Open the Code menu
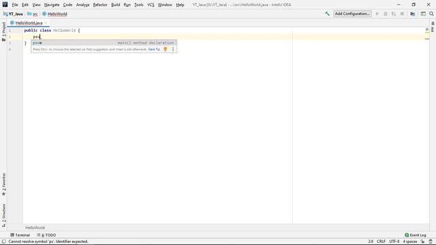The width and height of the screenshot is (436, 245). coord(67,5)
